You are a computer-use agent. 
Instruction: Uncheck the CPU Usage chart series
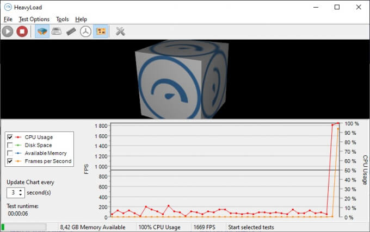click(x=10, y=137)
